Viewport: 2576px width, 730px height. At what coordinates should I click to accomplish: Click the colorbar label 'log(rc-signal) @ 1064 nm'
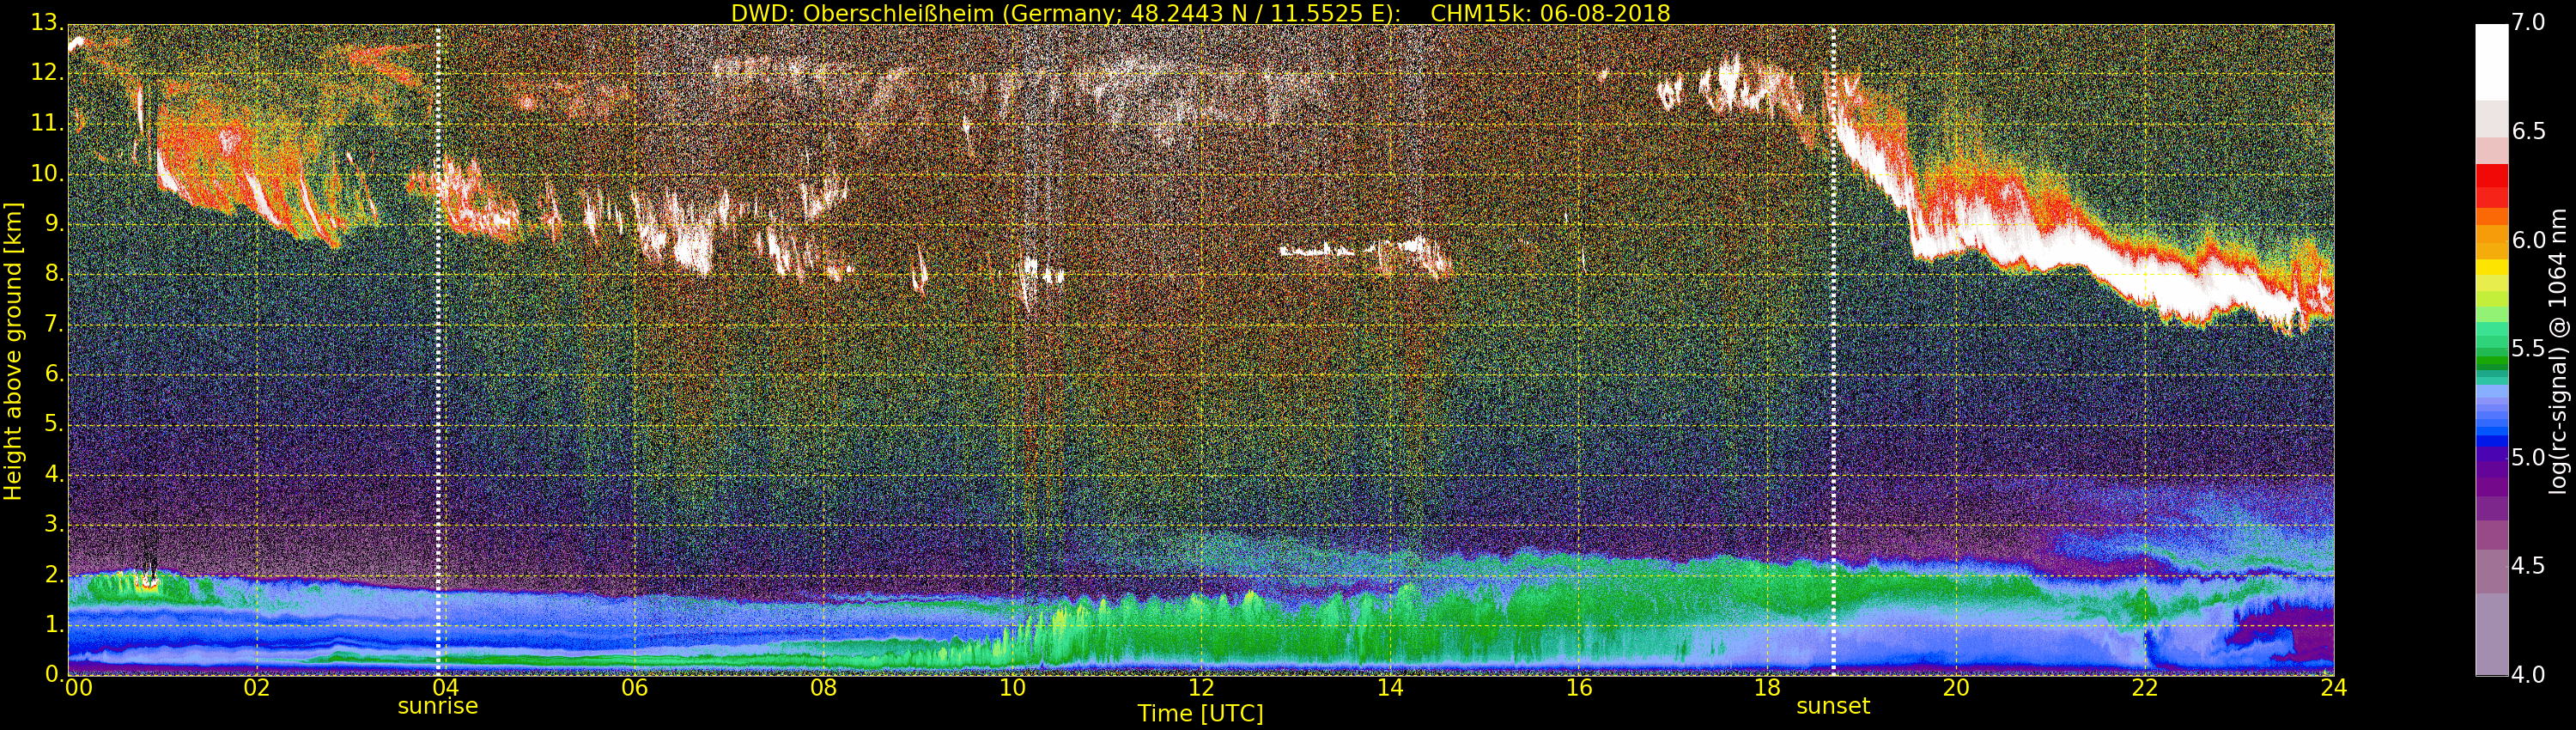(2558, 351)
